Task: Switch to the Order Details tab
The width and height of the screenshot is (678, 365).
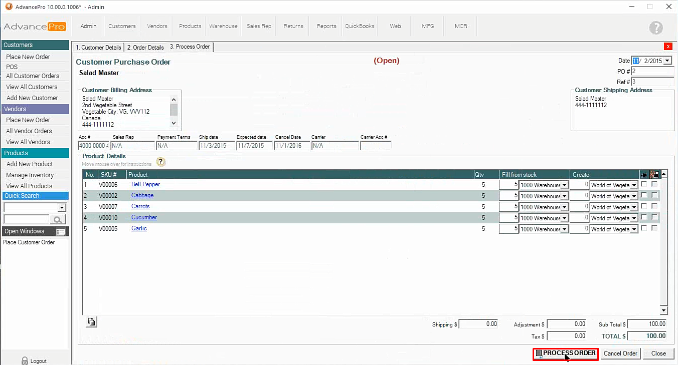Action: [145, 48]
